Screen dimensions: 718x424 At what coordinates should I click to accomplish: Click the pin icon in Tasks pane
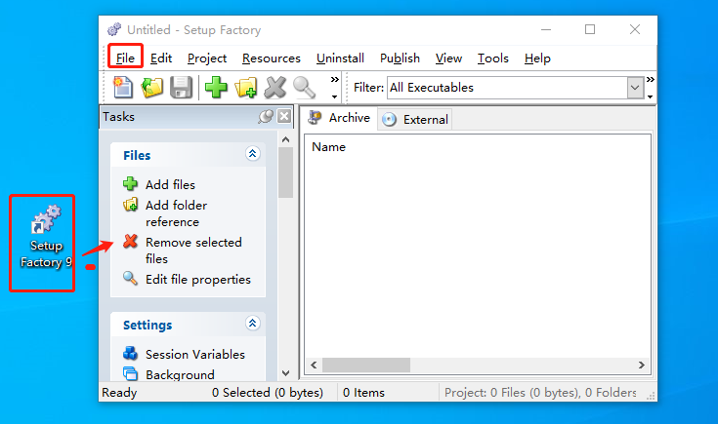click(266, 117)
